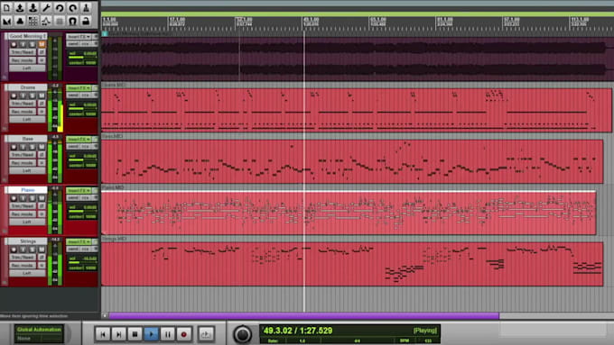Click the send button on Drums track
This screenshot has width=614, height=345.
pos(73,95)
